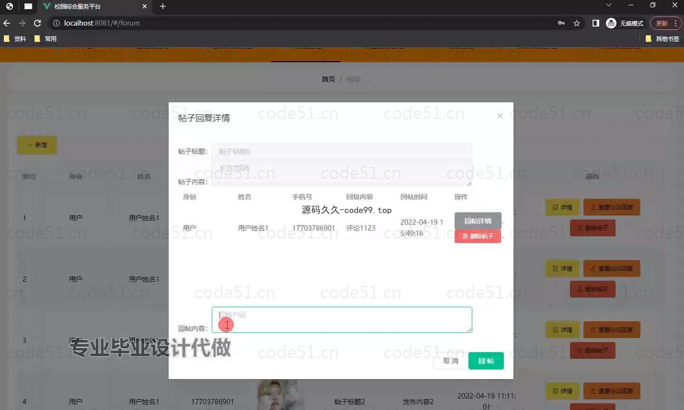Click the 用户姓名1 cell in the dialog
This screenshot has width=684, height=410.
pos(253,228)
